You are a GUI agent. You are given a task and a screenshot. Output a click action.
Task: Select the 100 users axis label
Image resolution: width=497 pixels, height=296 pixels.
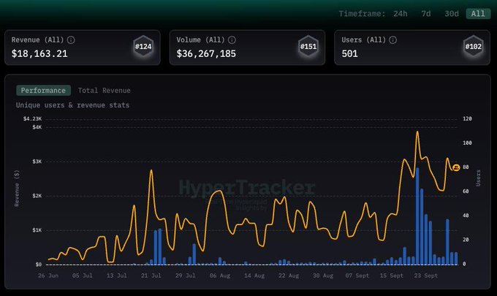point(467,143)
